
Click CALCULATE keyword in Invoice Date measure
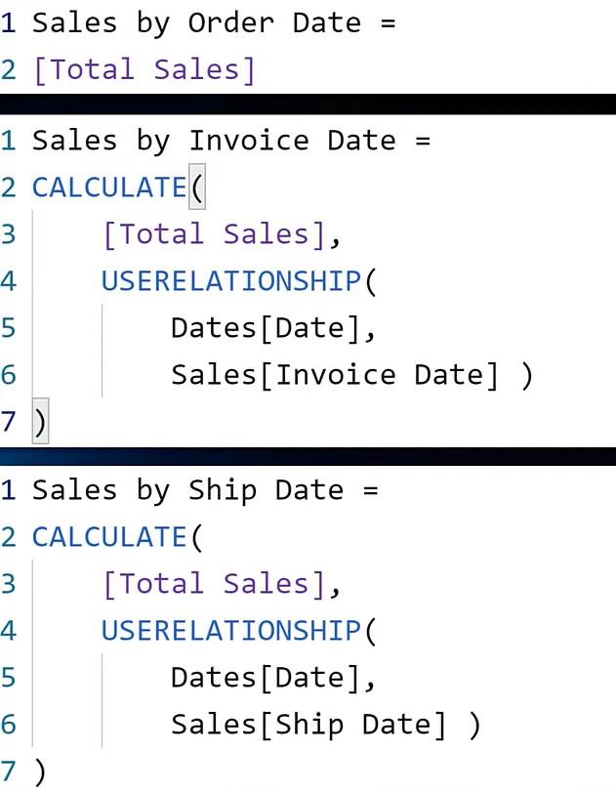[109, 188]
